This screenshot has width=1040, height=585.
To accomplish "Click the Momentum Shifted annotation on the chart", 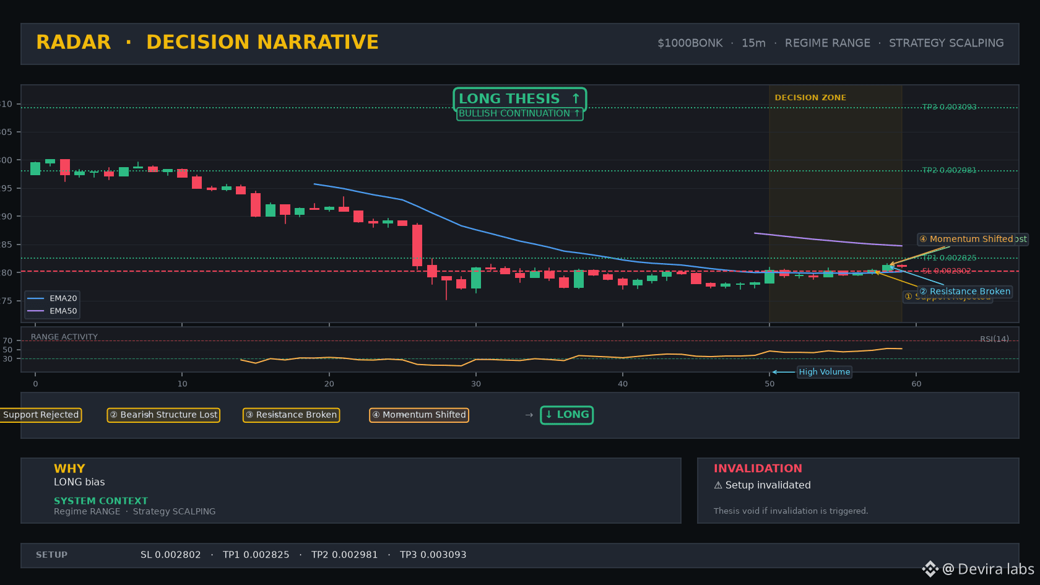I will 966,239.
